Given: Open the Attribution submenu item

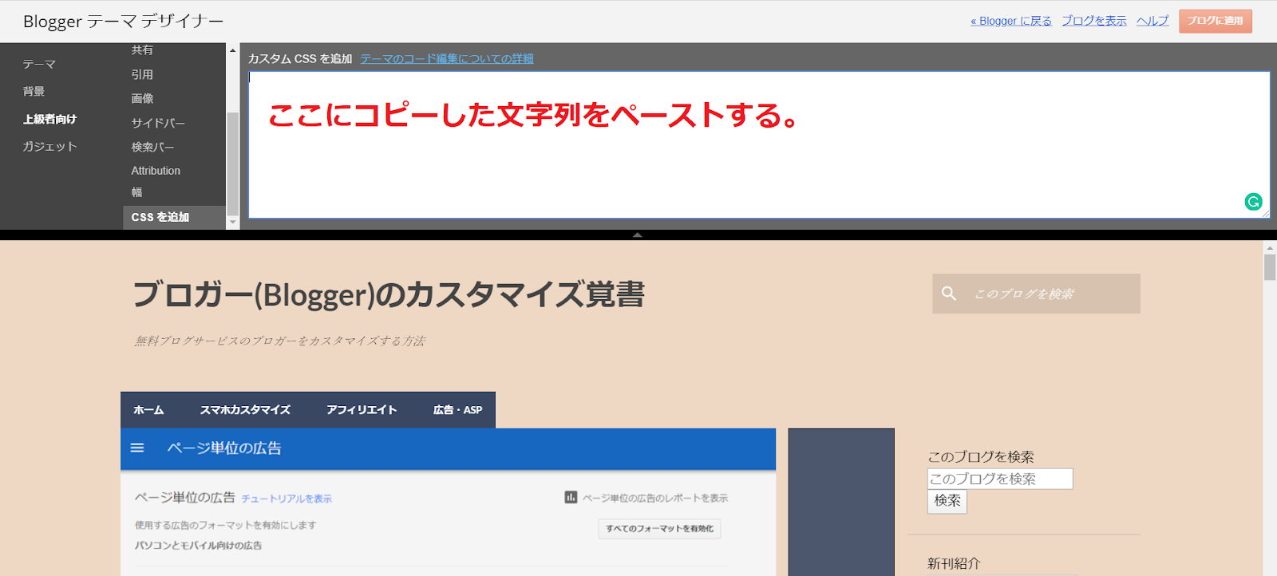Looking at the screenshot, I should pyautogui.click(x=156, y=171).
